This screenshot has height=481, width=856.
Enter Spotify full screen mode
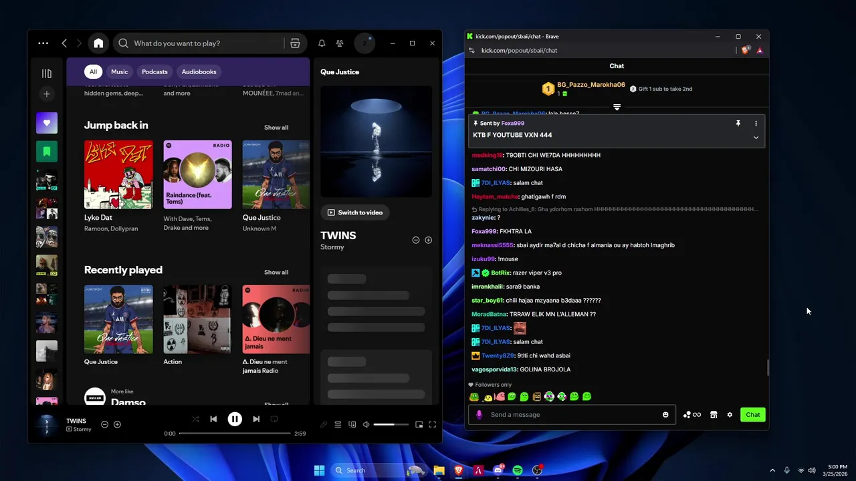pyautogui.click(x=433, y=424)
